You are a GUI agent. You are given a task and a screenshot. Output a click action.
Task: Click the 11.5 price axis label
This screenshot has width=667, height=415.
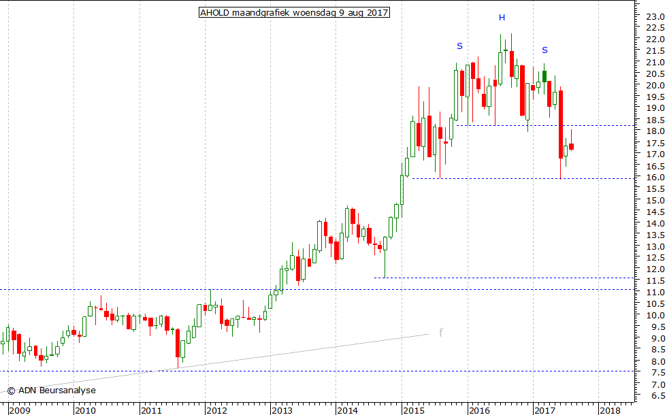(655, 281)
